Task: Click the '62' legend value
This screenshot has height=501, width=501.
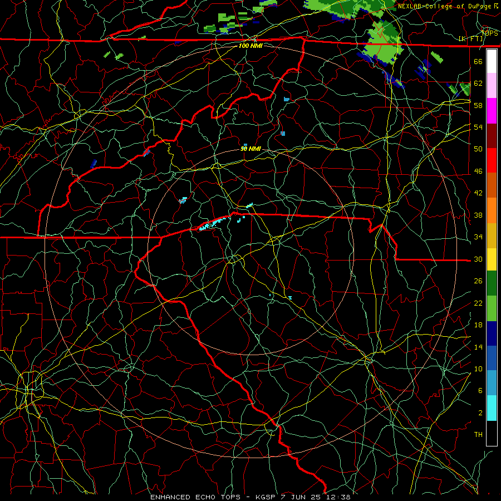Action: click(478, 83)
